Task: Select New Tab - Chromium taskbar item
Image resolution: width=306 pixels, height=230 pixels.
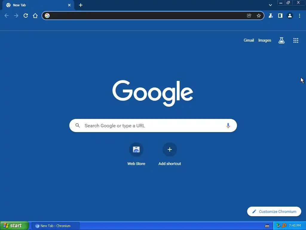Action: click(55, 226)
